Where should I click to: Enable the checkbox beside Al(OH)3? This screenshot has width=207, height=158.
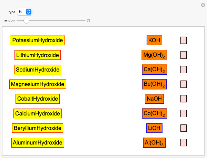(x=184, y=142)
